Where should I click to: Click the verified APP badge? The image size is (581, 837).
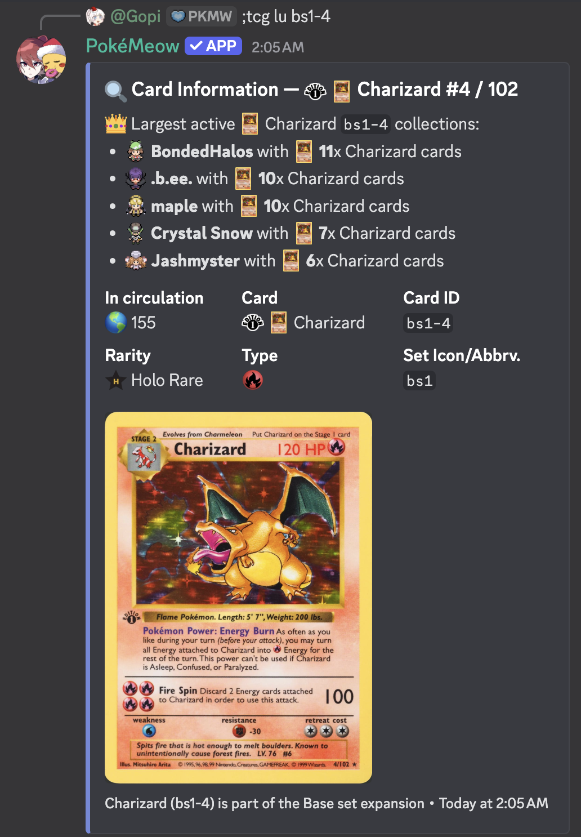tap(213, 46)
